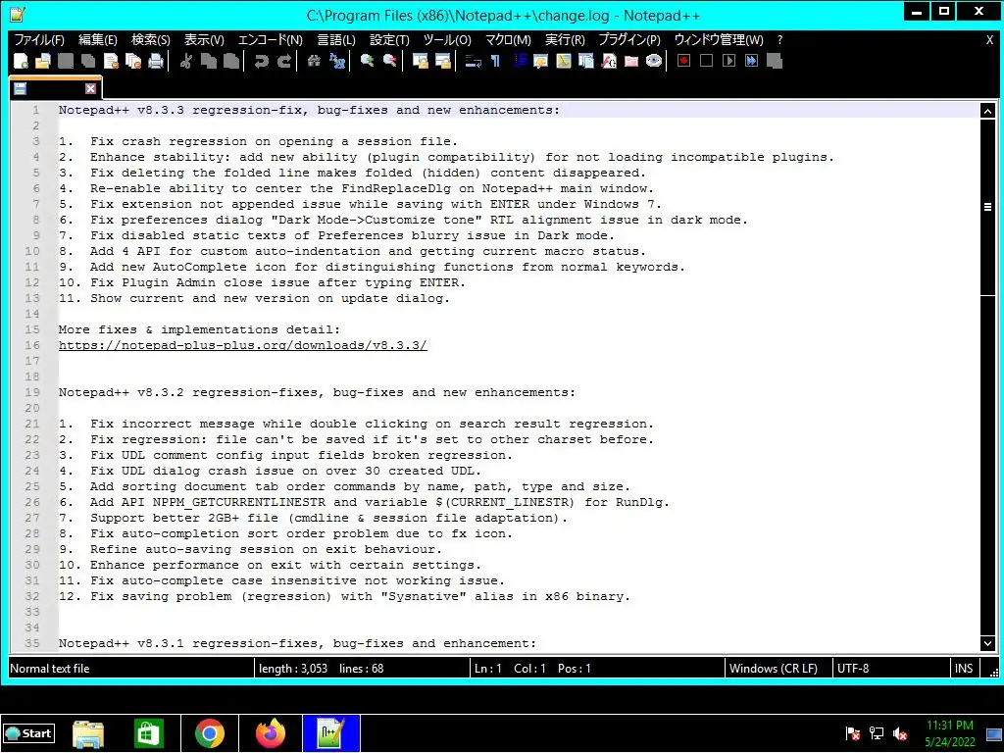Open the Document Map panel icon
Viewport: 1004px width, 753px height.
tap(564, 61)
